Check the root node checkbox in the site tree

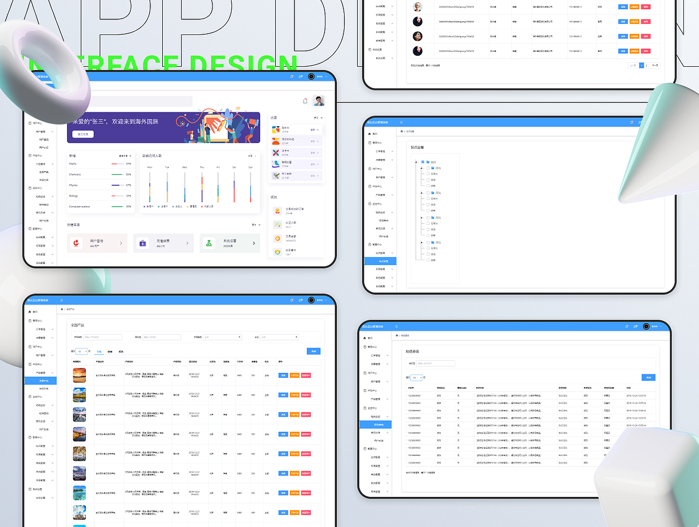point(423,162)
